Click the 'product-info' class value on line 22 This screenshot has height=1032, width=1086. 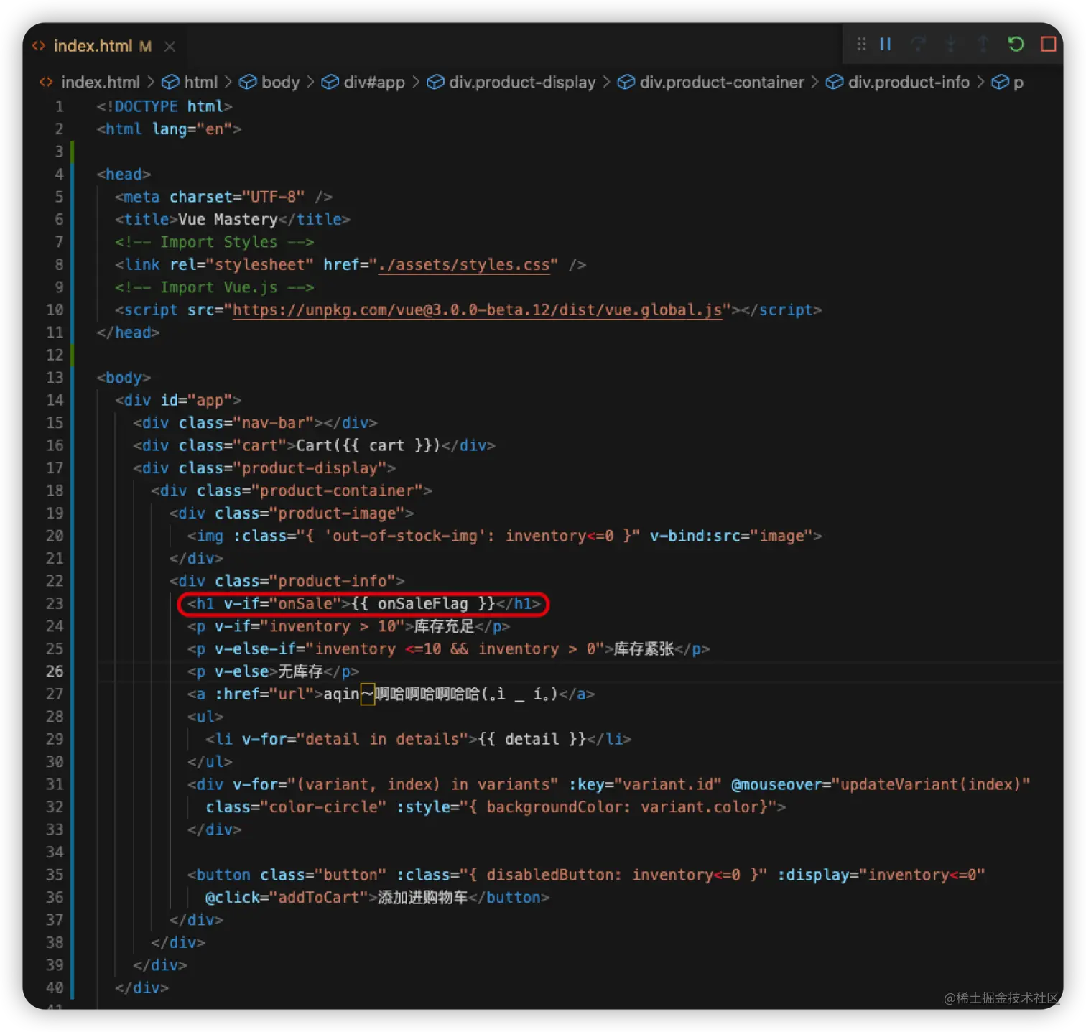point(332,581)
